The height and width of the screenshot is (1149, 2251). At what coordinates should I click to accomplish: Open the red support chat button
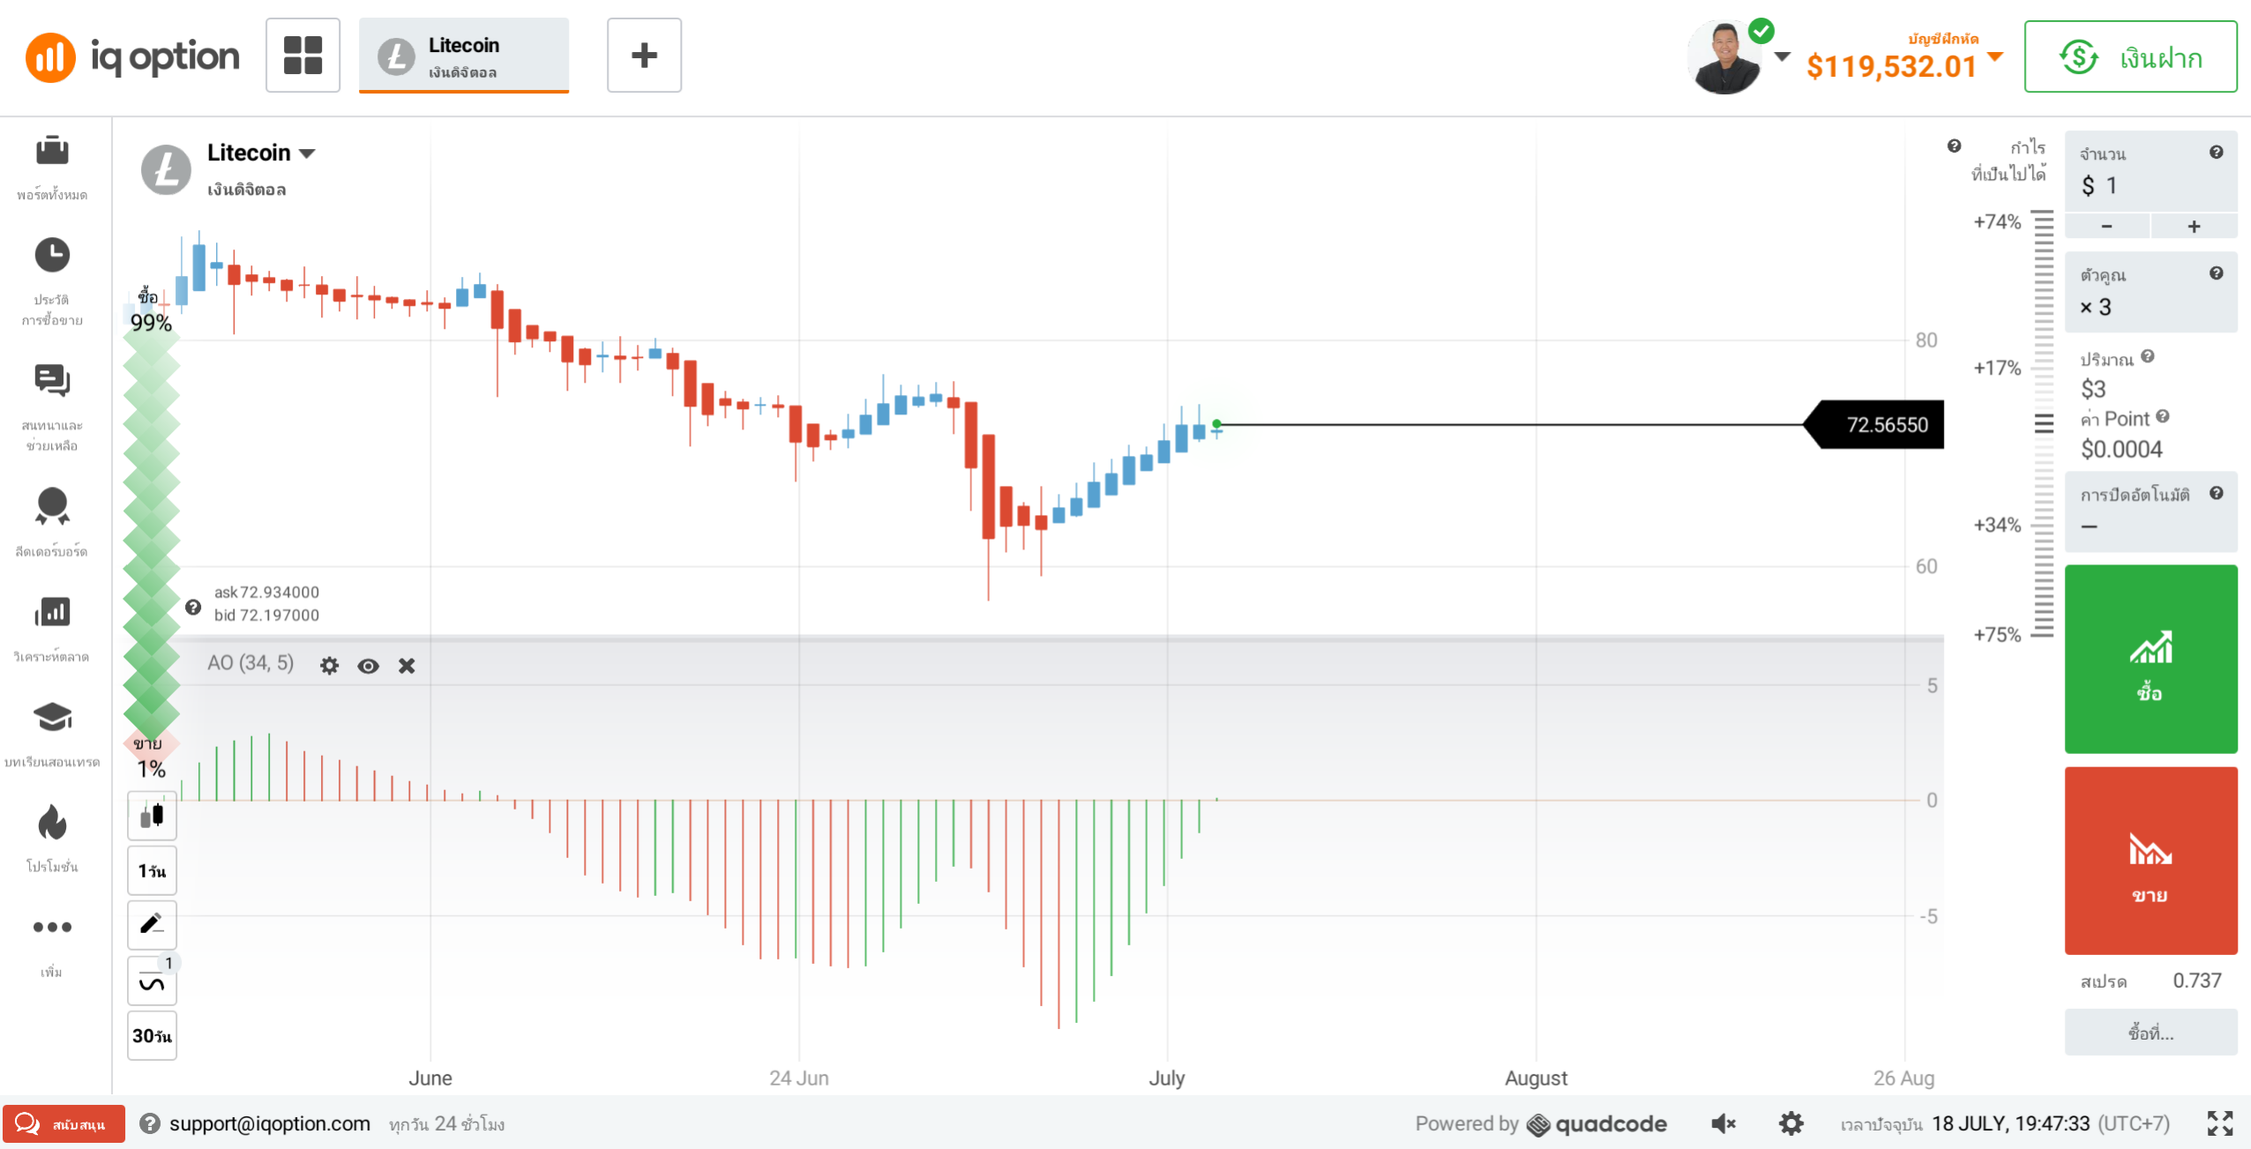point(64,1123)
